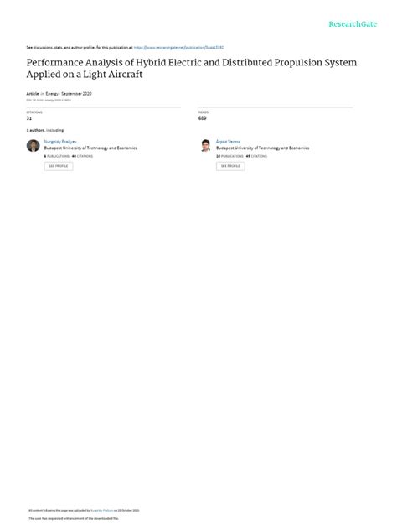The image size is (397, 530).
Task: Click the reads count 689
Action: click(202, 118)
